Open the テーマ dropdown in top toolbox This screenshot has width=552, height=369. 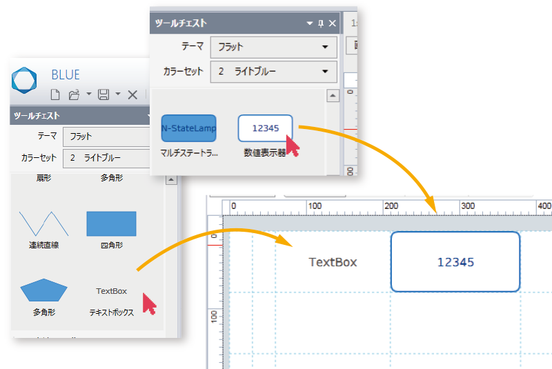click(x=325, y=48)
